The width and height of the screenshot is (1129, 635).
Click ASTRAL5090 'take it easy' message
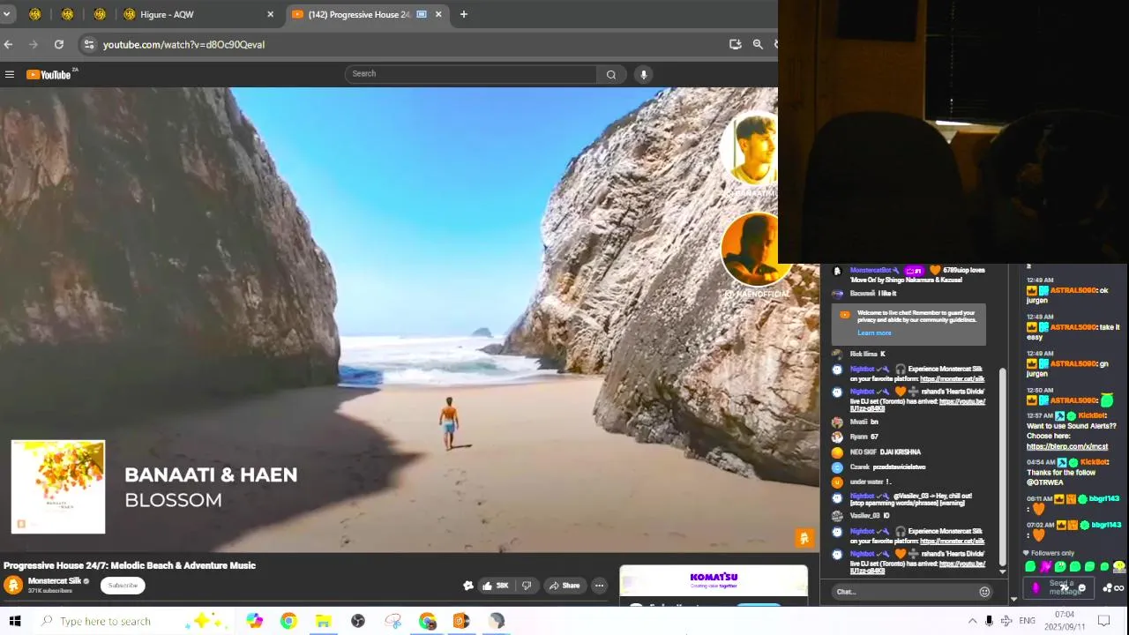coord(1073,332)
